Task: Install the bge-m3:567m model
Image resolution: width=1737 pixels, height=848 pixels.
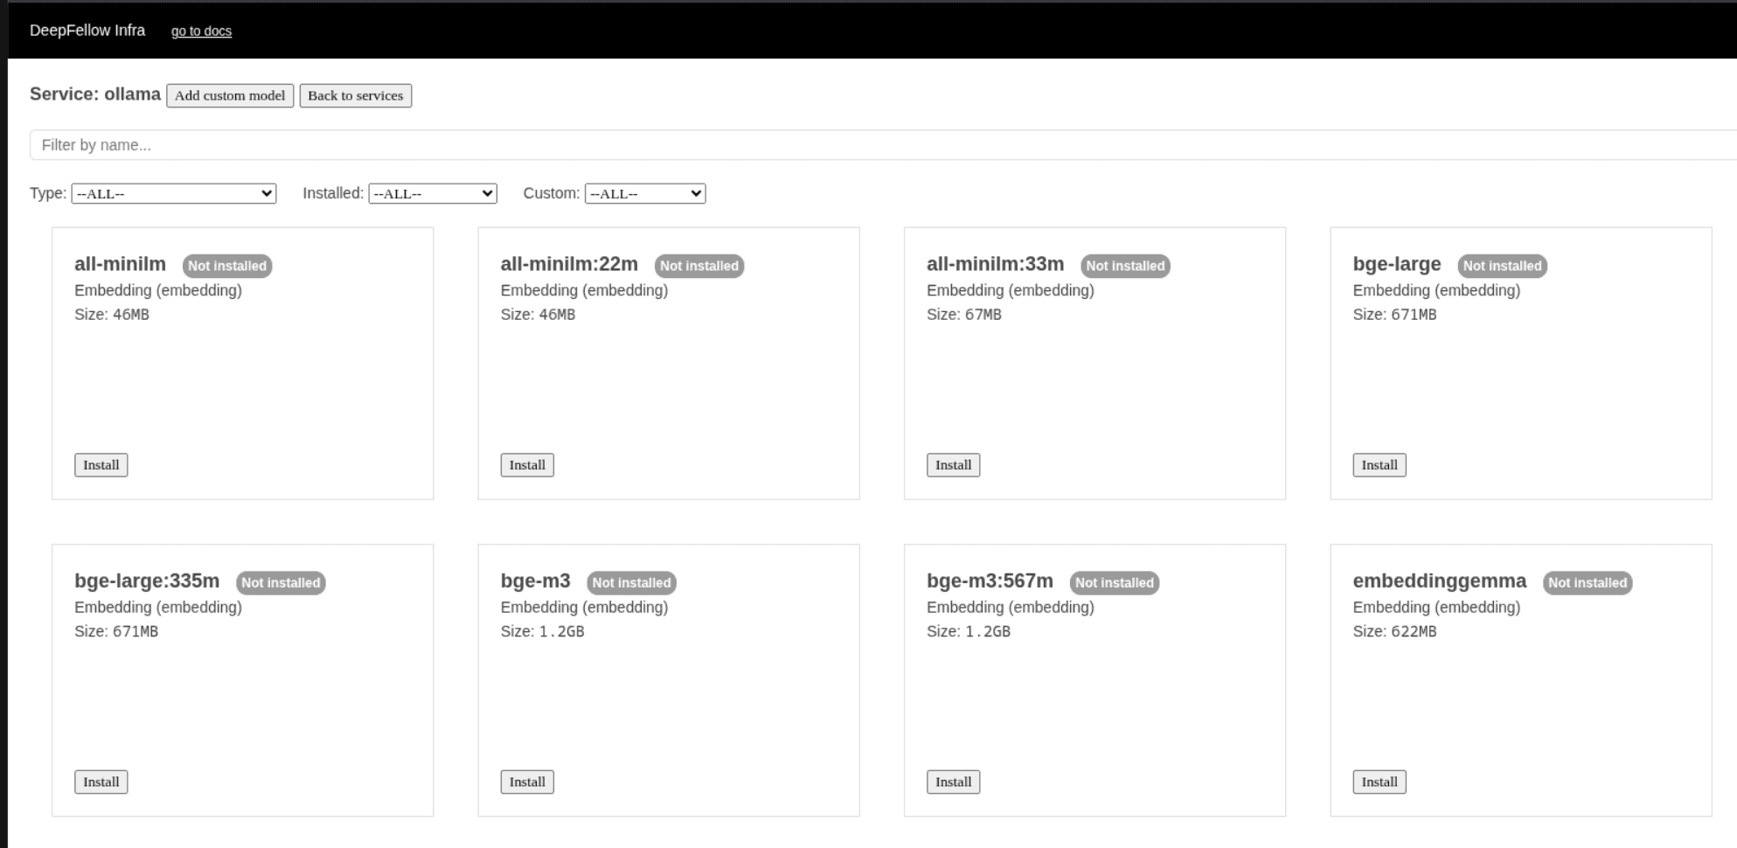Action: 952,781
